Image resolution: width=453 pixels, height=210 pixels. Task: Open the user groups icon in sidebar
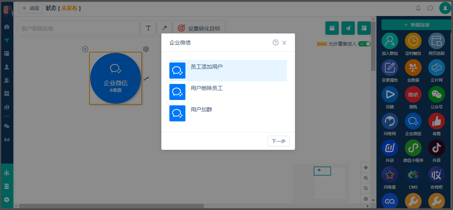7,80
